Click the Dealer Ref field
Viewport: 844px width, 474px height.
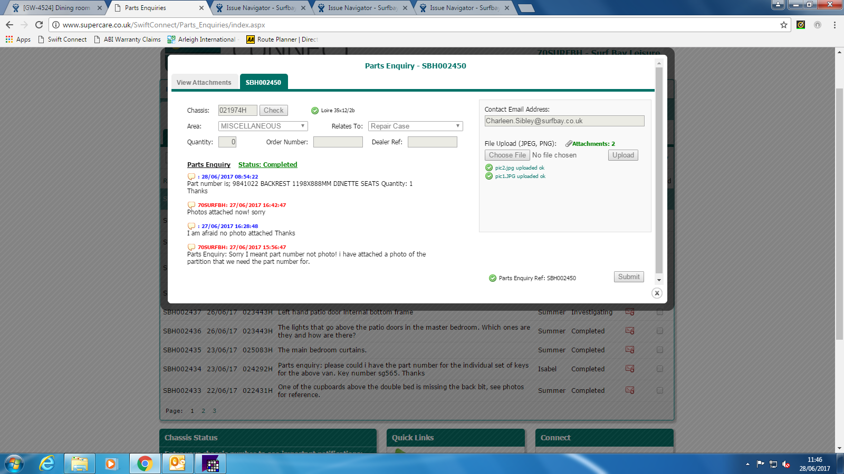(433, 142)
